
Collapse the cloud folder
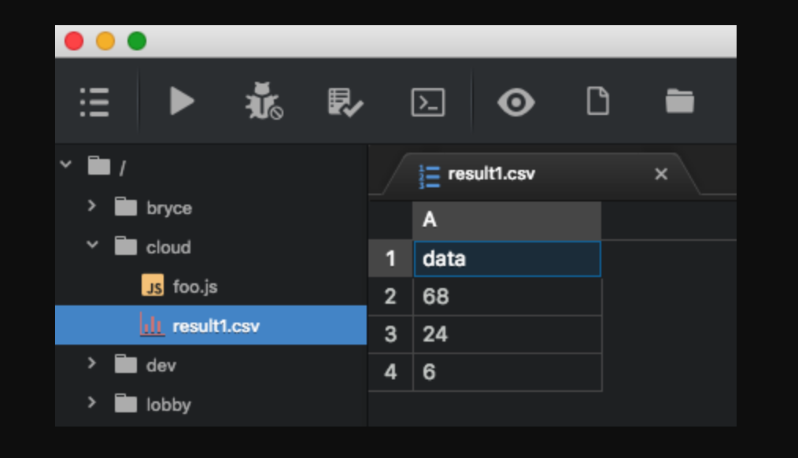click(x=92, y=246)
